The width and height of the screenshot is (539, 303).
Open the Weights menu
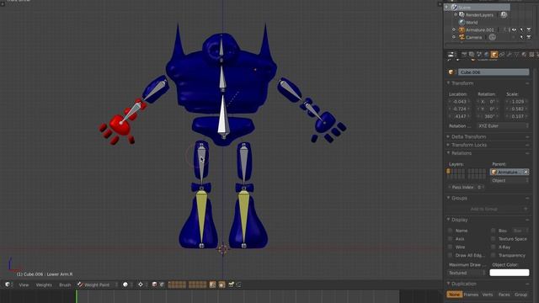[44, 284]
